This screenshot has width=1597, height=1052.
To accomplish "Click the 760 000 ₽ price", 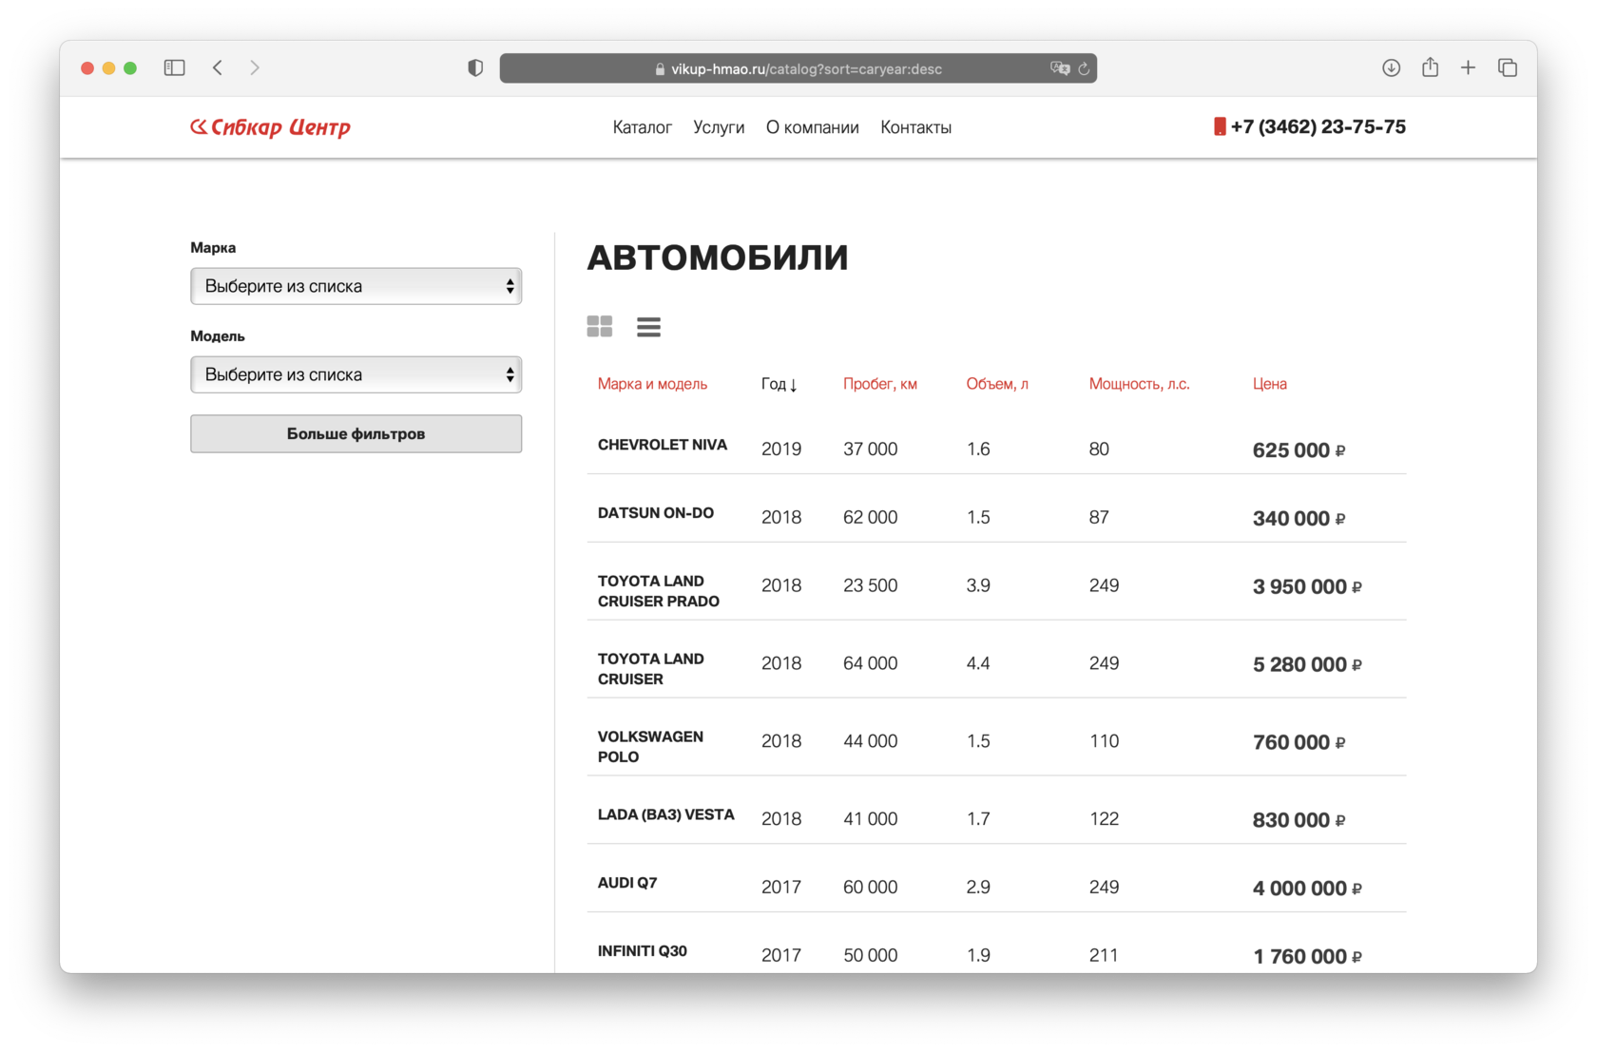I will (1299, 743).
